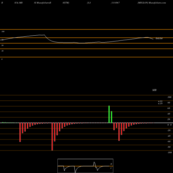173x173 pixels.
Task: Open the mini overview chart thumbnail
Action: 85,166
